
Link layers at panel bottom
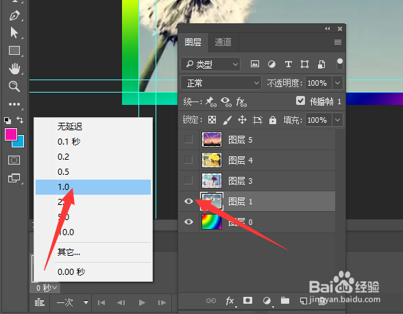(x=211, y=300)
